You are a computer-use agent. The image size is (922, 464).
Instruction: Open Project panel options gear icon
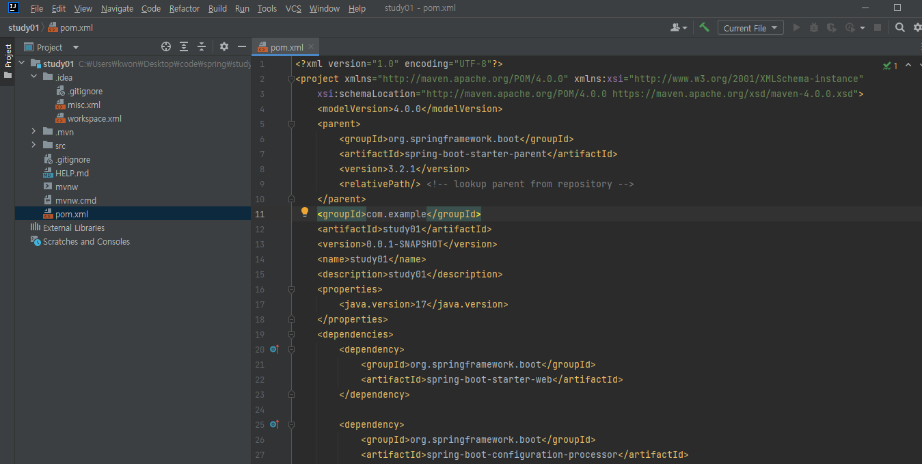click(224, 46)
